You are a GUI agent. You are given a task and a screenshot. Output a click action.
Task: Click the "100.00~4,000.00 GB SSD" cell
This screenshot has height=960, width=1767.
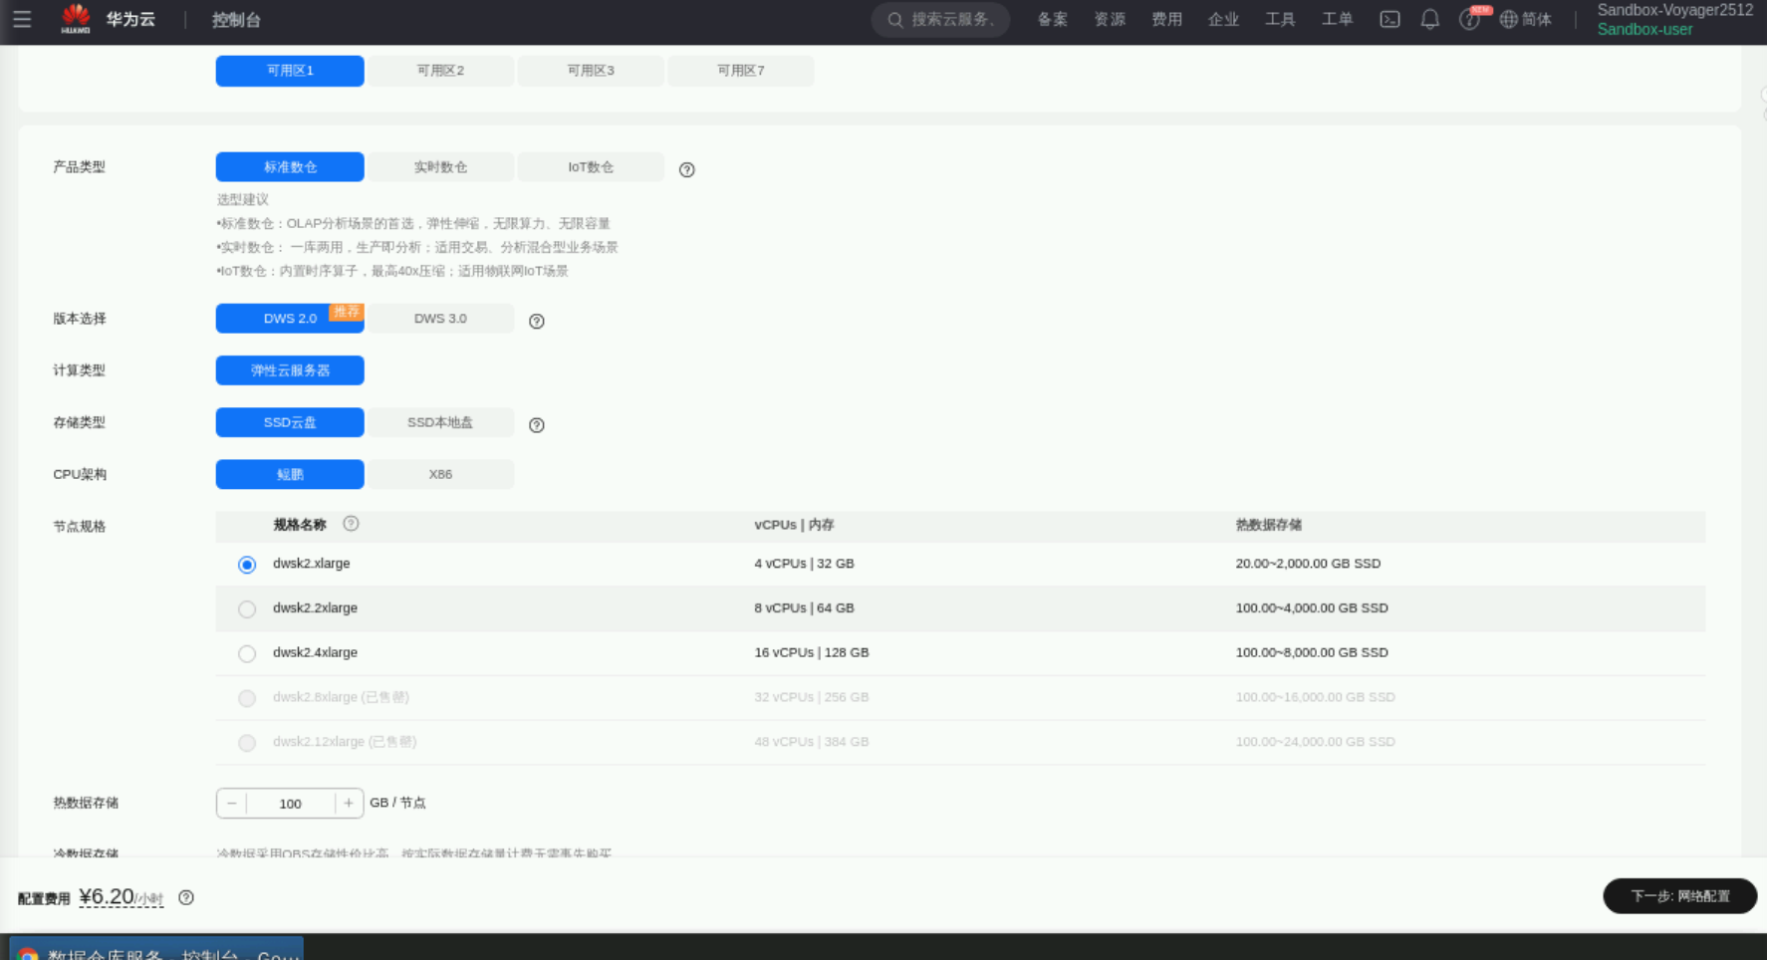pyautogui.click(x=1312, y=608)
